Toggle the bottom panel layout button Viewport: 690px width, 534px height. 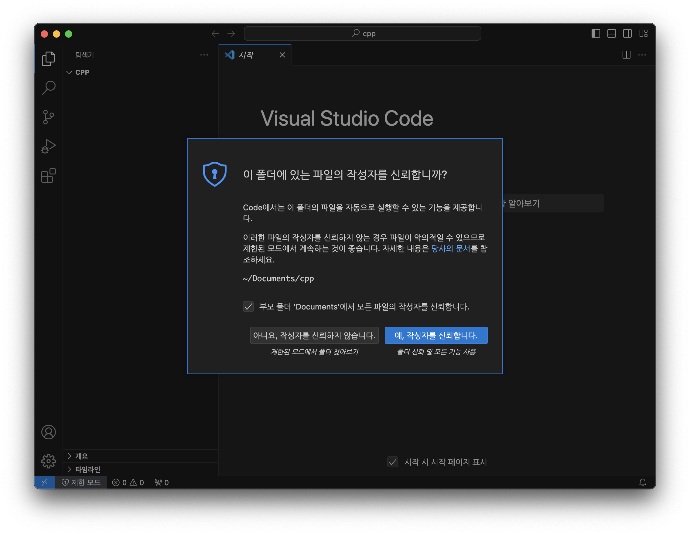click(x=611, y=33)
